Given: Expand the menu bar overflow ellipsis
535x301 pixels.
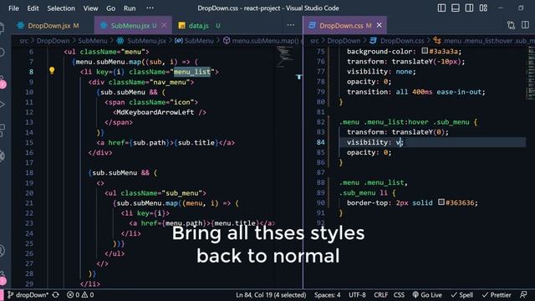Looking at the screenshot, I should 150,8.
